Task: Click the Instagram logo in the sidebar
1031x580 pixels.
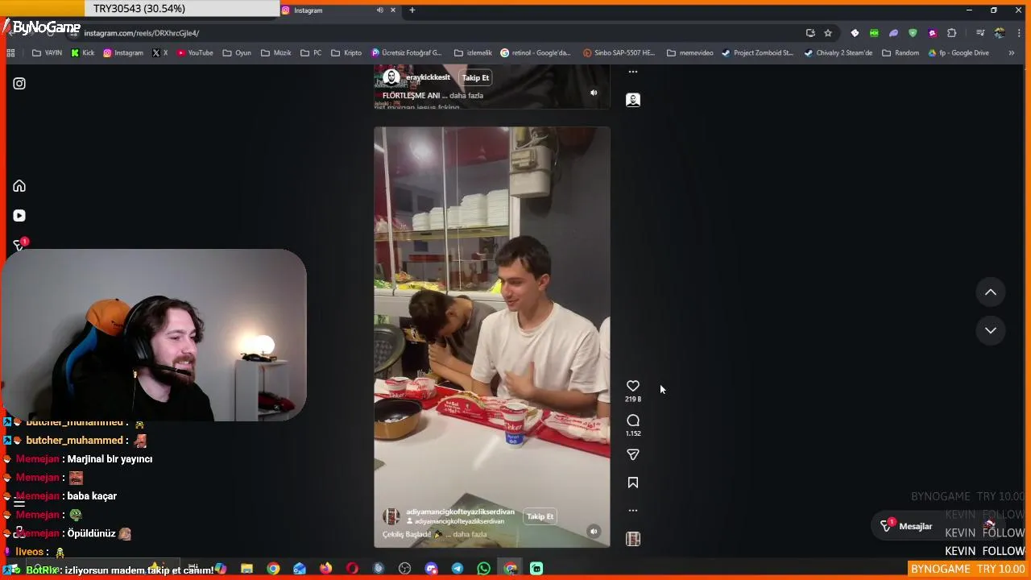Action: point(19,83)
